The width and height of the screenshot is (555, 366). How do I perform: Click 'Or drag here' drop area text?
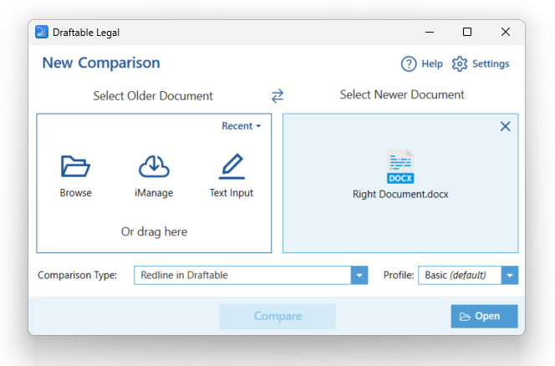(154, 231)
